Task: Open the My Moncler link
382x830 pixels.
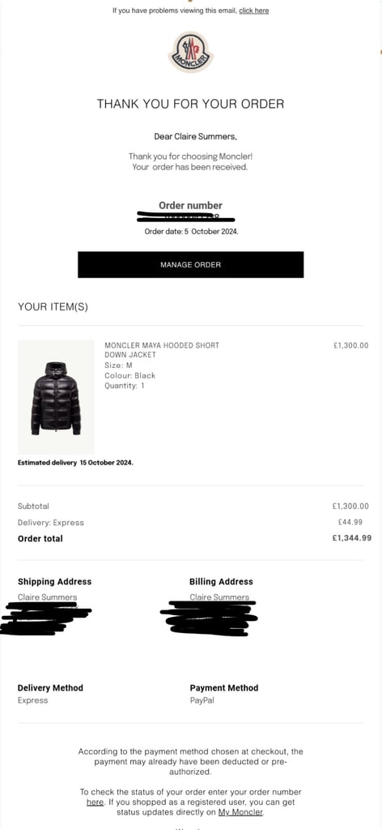Action: coord(240,812)
